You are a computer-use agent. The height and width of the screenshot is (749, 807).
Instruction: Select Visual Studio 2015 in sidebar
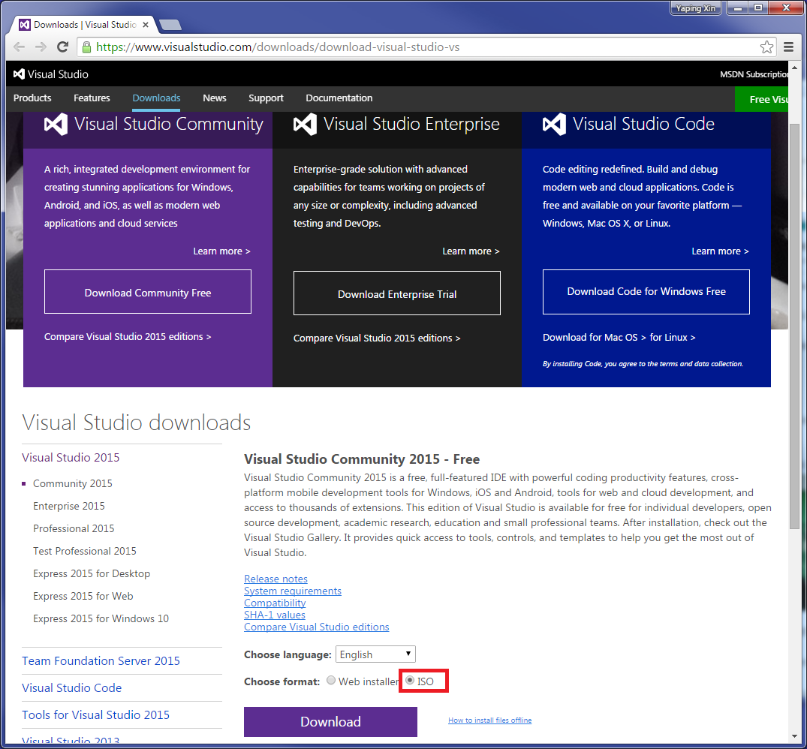71,457
